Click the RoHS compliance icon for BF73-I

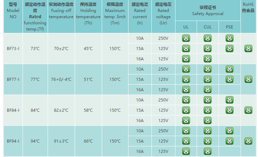[248, 49]
